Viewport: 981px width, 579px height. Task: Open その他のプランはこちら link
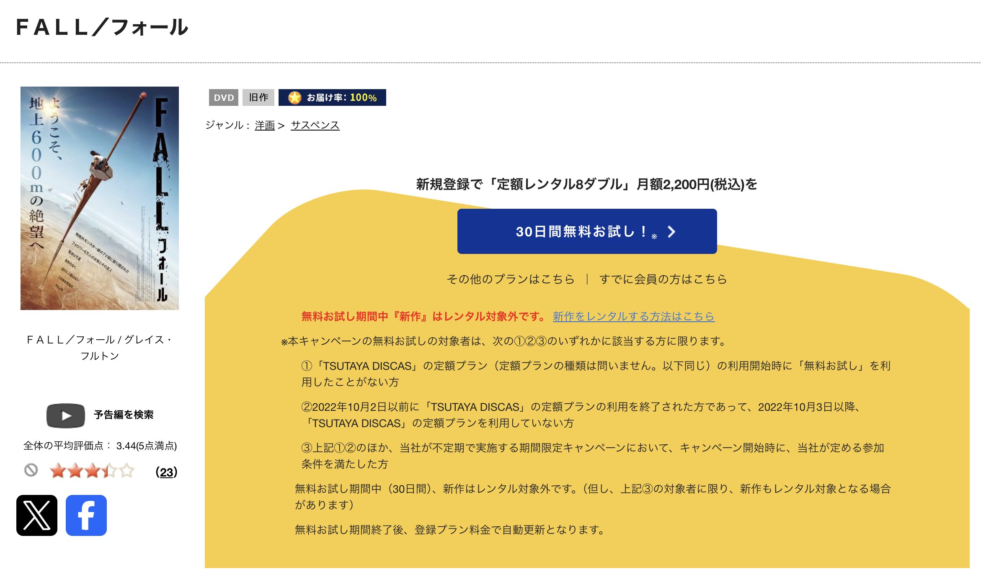click(x=510, y=279)
